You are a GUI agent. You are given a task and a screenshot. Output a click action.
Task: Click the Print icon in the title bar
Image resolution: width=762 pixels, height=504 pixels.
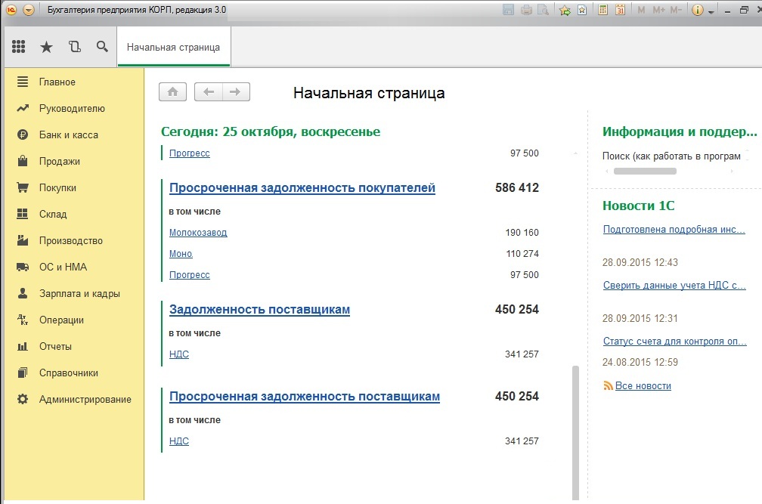526,10
